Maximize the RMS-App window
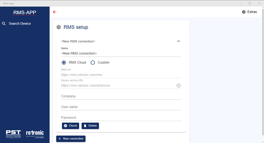 pos(250,3)
